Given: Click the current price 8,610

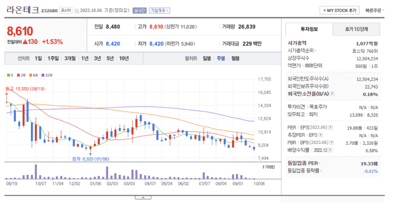Looking at the screenshot, I should (x=20, y=31).
